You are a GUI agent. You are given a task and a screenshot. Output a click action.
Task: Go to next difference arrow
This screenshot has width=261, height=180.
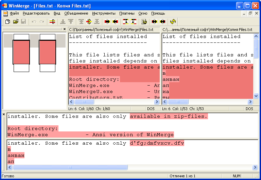[63, 22]
